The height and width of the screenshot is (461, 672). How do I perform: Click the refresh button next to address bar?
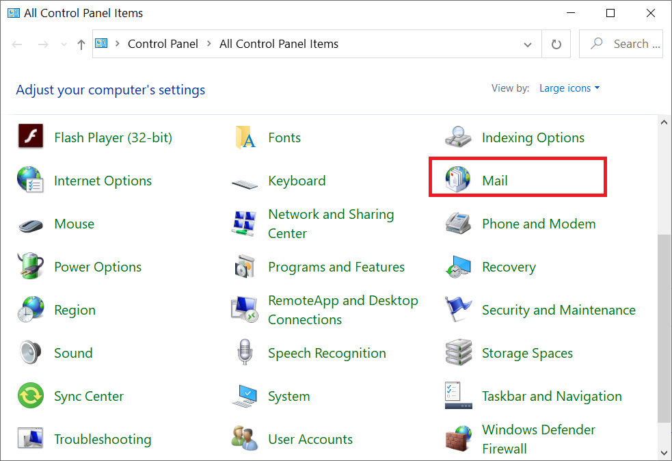point(556,43)
